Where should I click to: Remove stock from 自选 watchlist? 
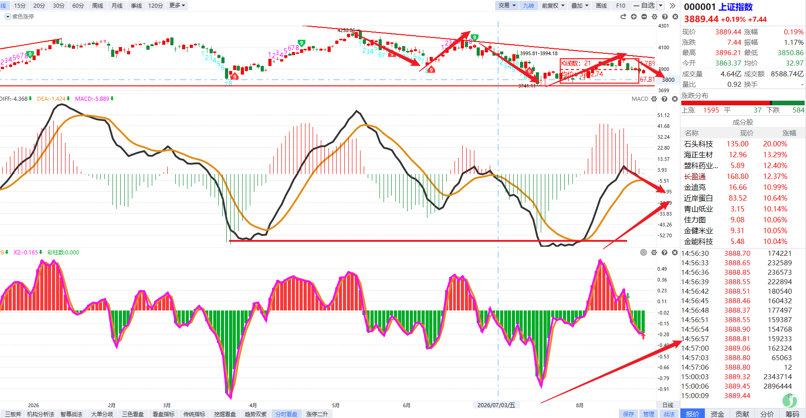point(644,5)
